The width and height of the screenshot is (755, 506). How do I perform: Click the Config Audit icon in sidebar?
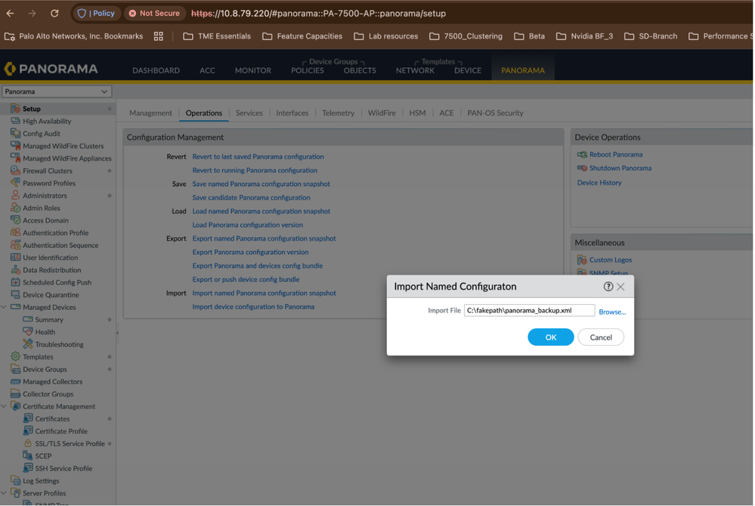point(15,133)
